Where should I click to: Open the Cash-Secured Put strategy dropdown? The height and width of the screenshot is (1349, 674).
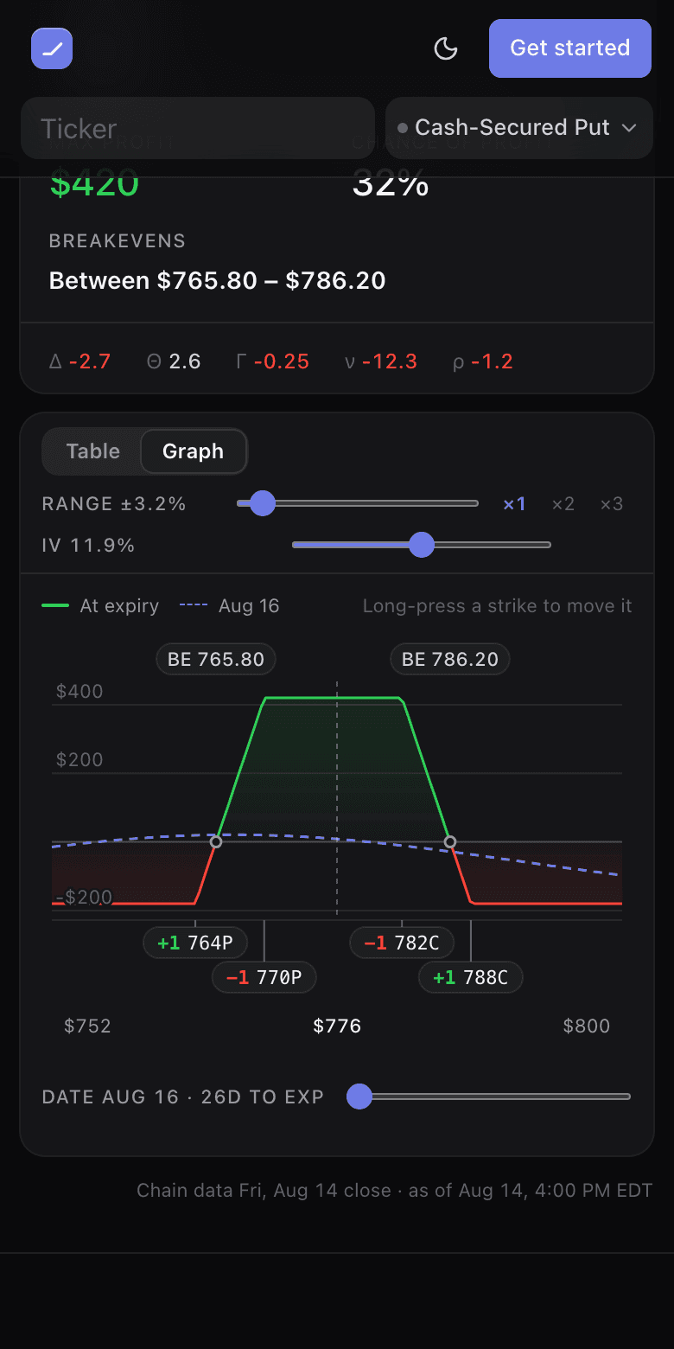tap(518, 128)
